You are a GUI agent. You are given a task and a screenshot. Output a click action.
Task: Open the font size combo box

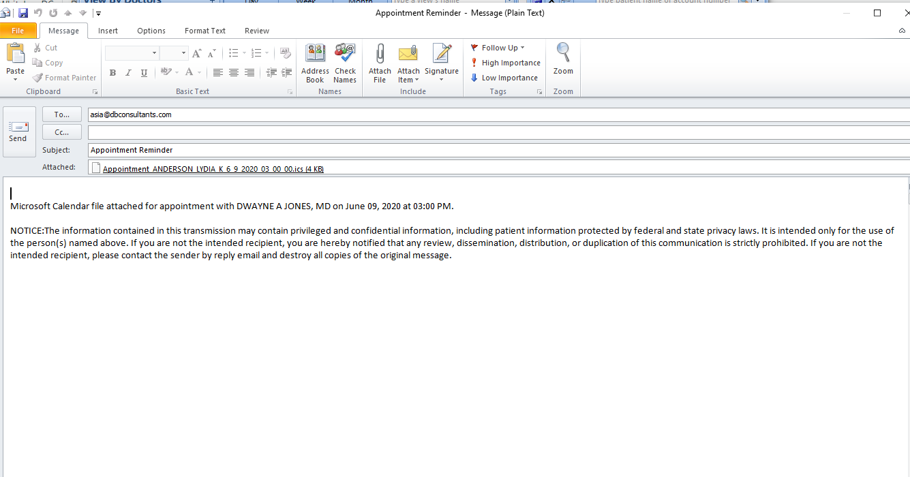click(174, 52)
